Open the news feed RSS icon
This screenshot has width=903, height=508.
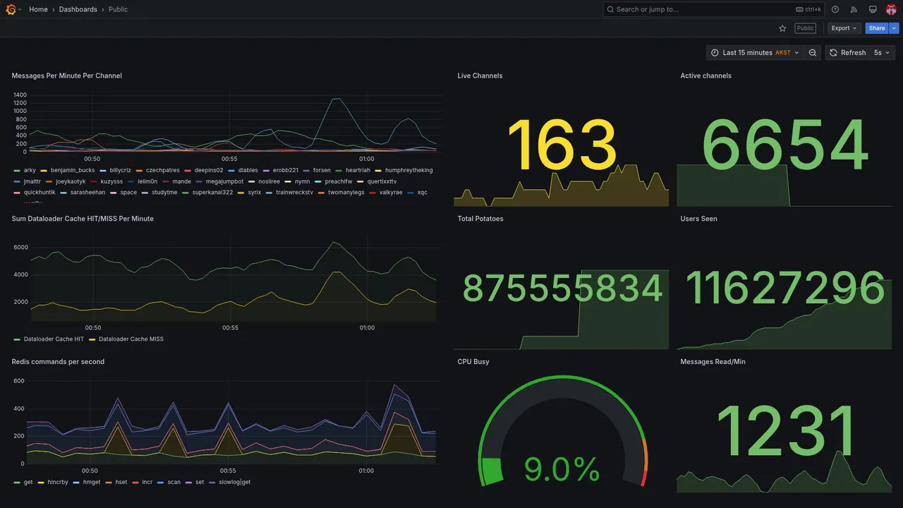854,9
